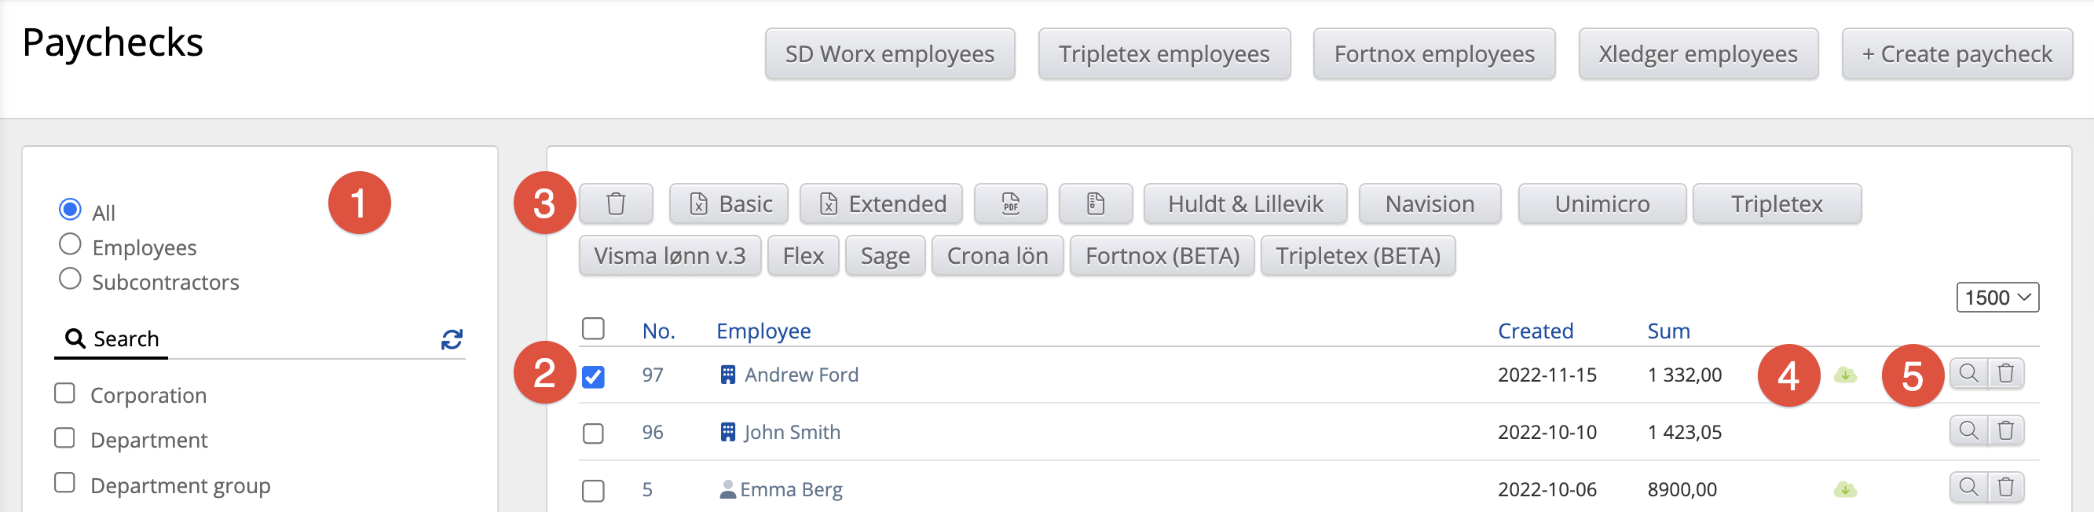This screenshot has height=512, width=2094.
Task: Toggle the select-all checkbox in table header
Action: click(x=594, y=329)
